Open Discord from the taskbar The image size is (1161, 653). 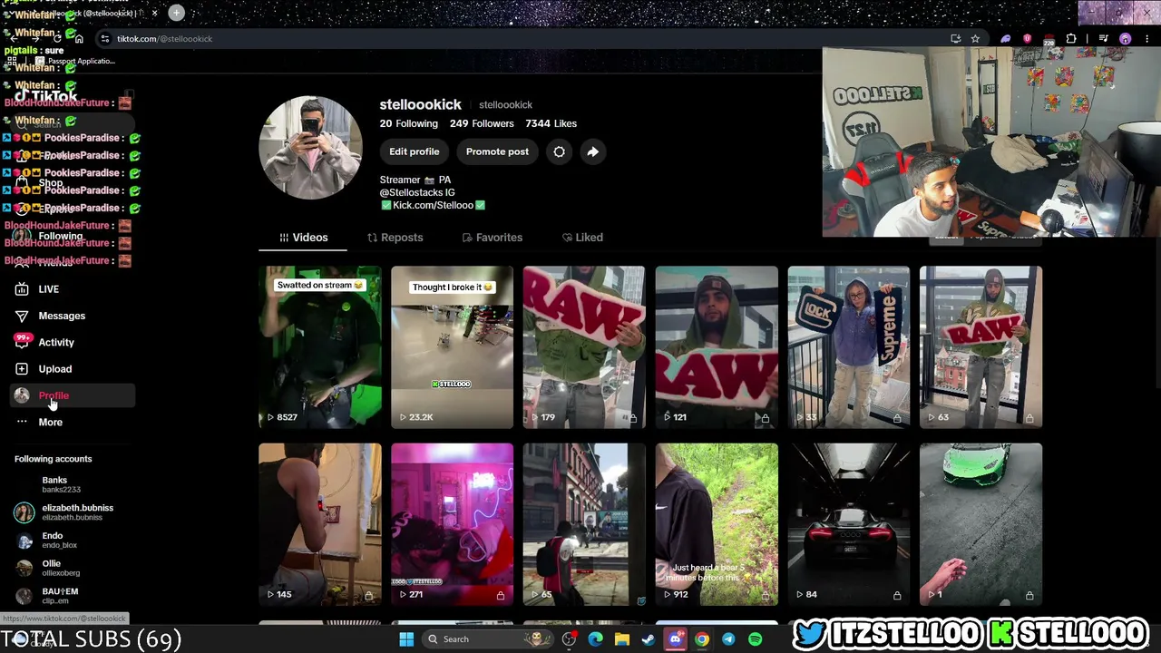click(x=675, y=639)
